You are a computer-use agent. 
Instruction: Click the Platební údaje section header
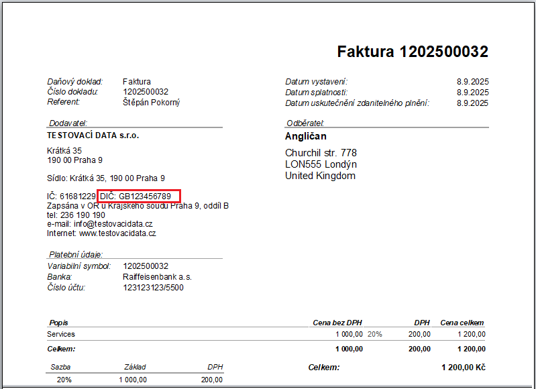point(75,255)
